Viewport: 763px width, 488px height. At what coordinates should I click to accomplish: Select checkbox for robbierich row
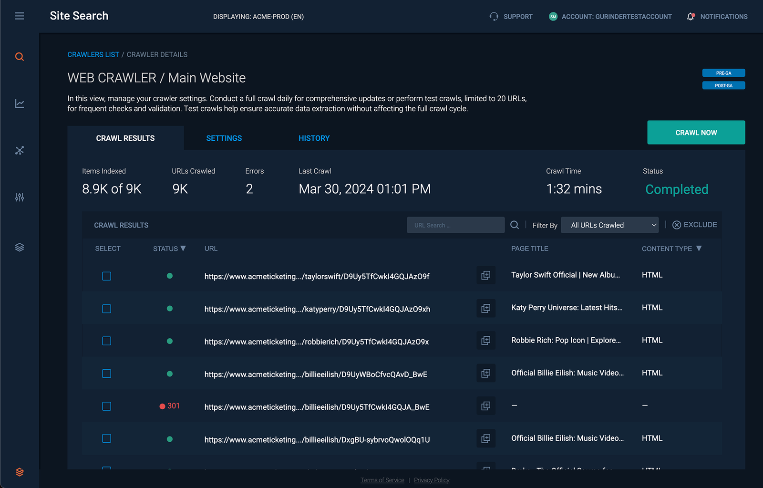107,341
